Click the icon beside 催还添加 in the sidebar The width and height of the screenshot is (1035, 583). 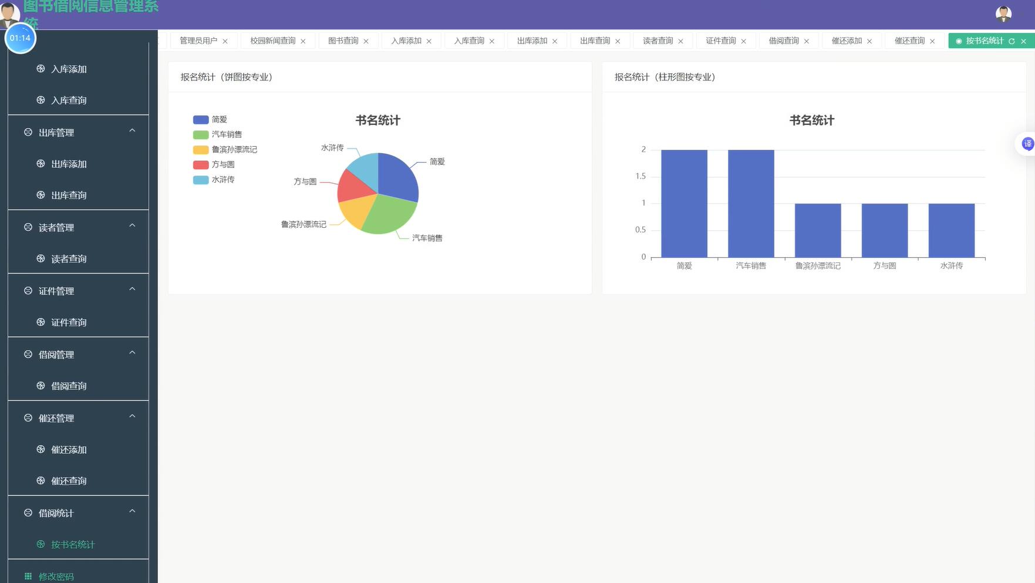41,449
